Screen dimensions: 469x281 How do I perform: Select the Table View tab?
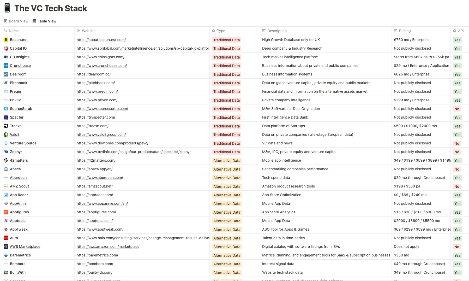47,21
